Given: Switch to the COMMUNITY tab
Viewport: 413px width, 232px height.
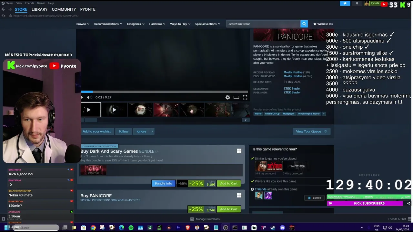Looking at the screenshot, I should point(64,9).
